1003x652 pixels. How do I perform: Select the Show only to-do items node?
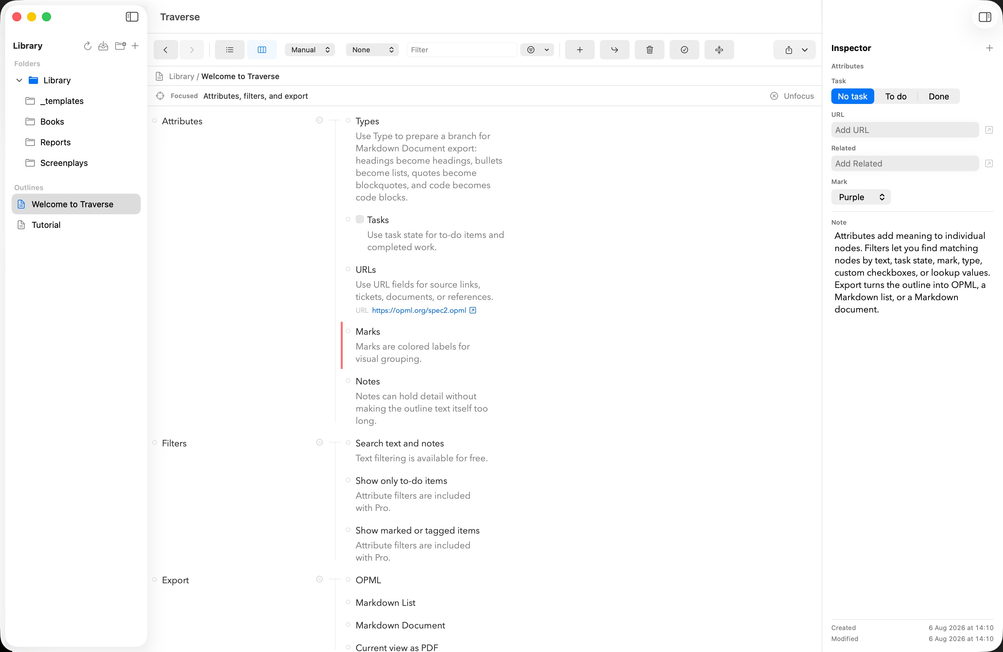click(x=401, y=481)
